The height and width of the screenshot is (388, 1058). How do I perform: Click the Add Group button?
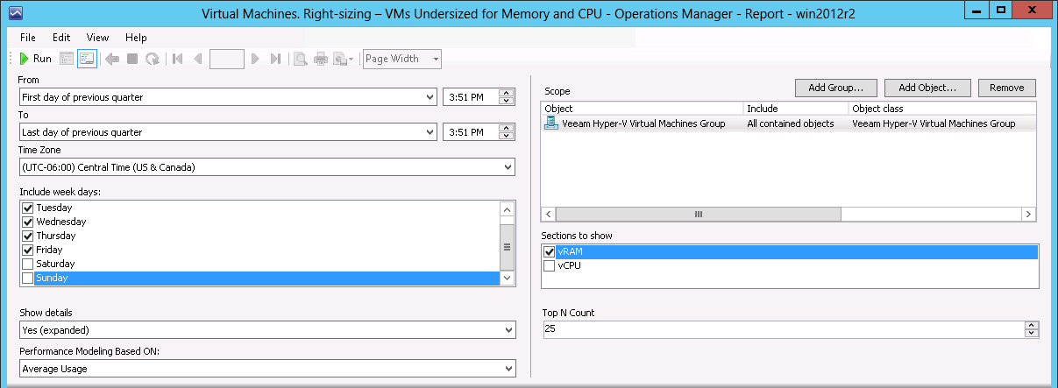(x=836, y=88)
